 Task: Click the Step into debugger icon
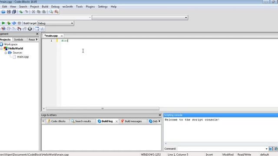coord(19,29)
